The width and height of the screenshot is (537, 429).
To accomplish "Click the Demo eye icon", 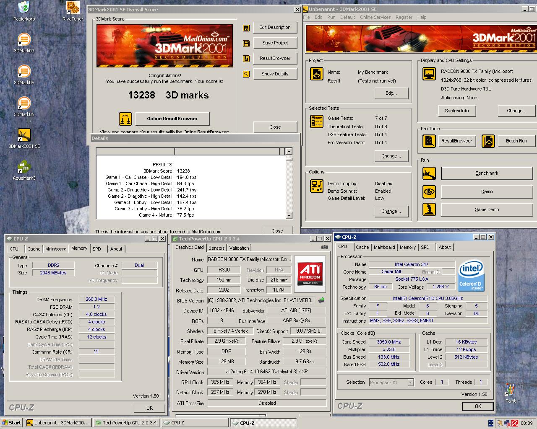I will 429,192.
